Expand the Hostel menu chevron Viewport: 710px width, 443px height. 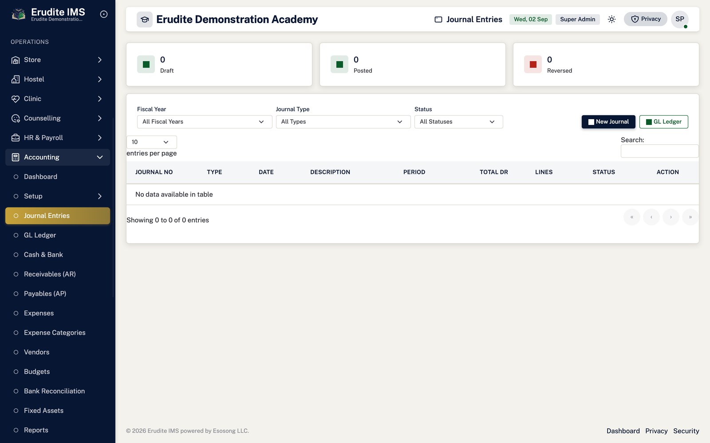[x=100, y=79]
